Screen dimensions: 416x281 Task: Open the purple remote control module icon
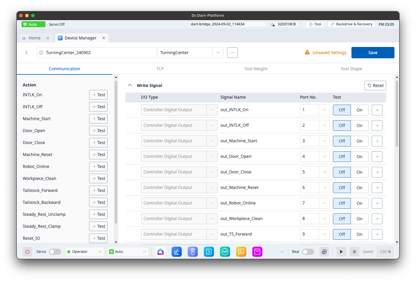193,252
